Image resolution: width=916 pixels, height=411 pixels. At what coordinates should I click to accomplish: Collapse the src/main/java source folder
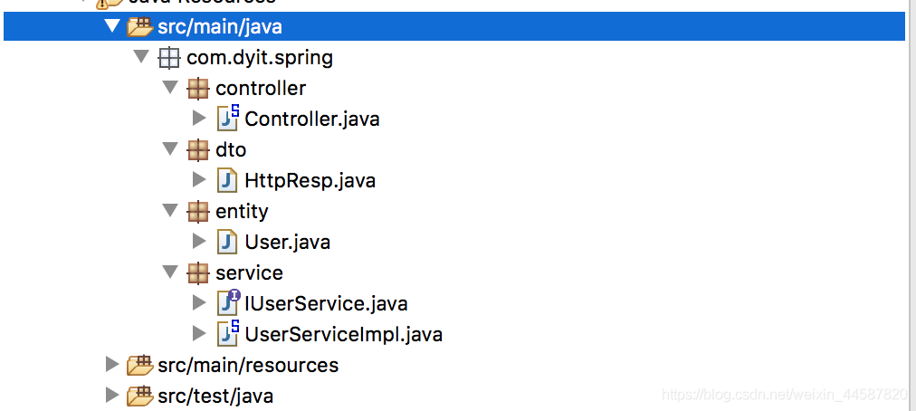pos(113,27)
